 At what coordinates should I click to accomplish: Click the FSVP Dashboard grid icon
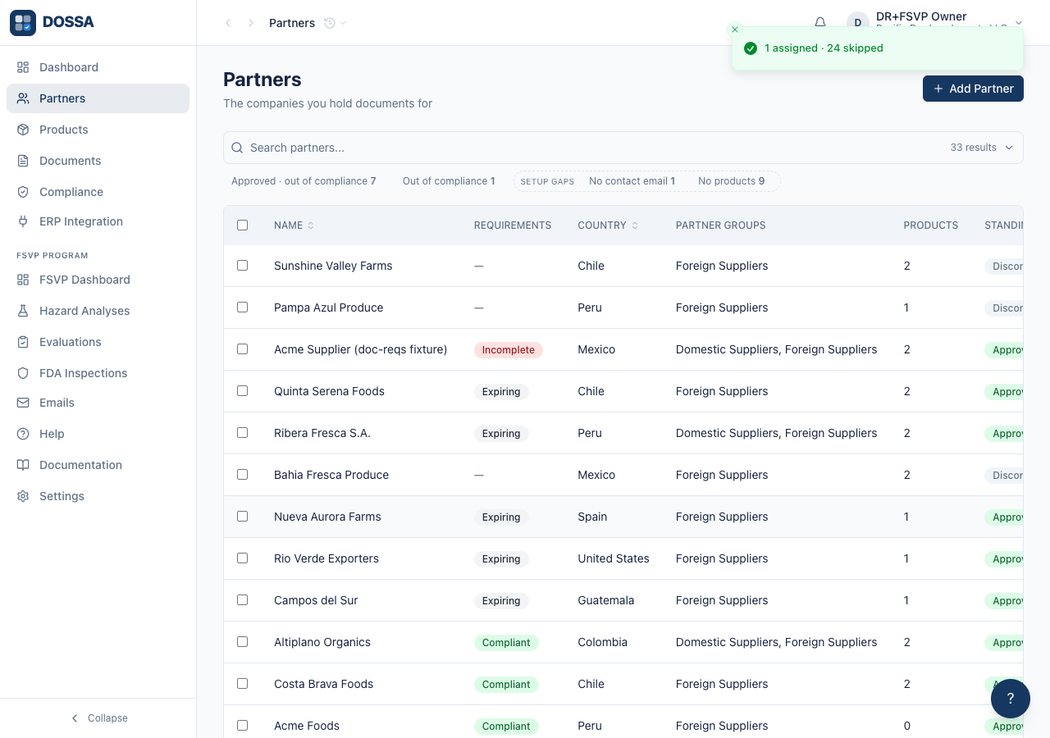tap(23, 280)
